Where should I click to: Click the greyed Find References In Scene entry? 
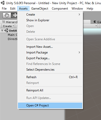pos(50,64)
